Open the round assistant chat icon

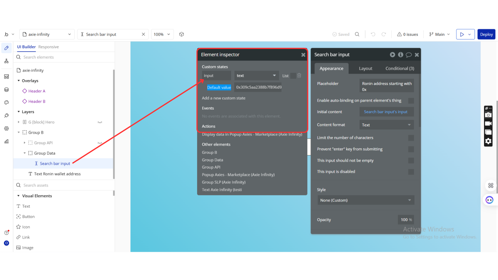click(489, 200)
